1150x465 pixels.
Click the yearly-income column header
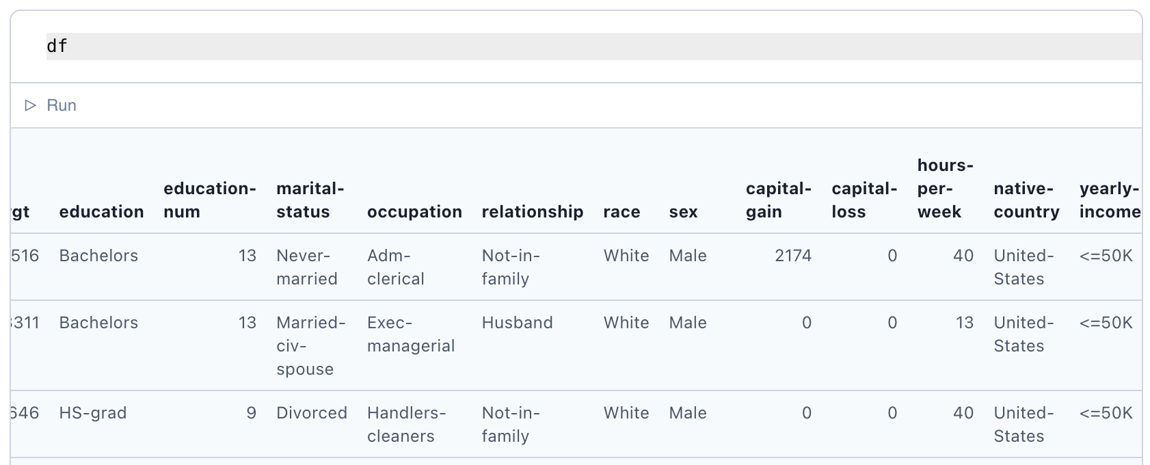click(1110, 200)
